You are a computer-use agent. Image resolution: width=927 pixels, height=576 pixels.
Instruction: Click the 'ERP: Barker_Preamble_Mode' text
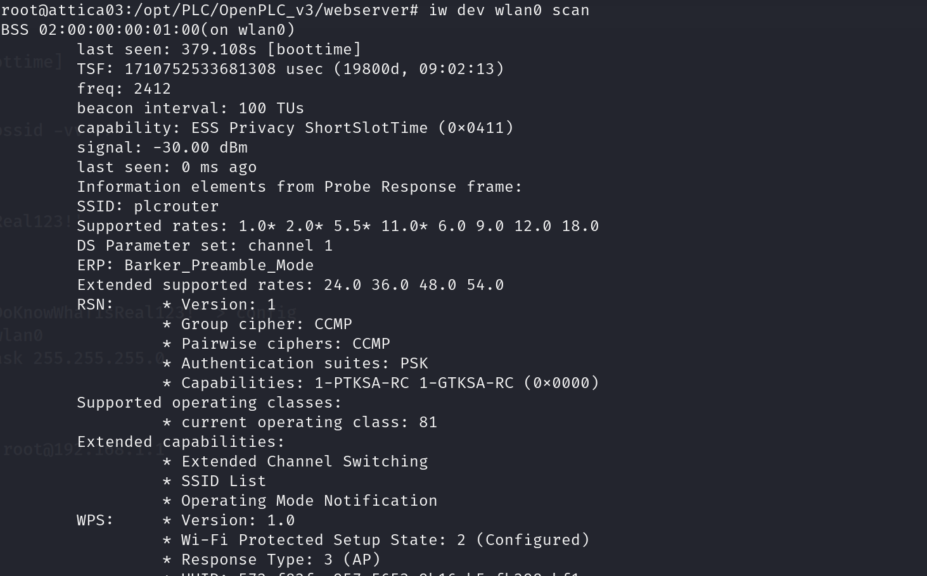tap(195, 265)
